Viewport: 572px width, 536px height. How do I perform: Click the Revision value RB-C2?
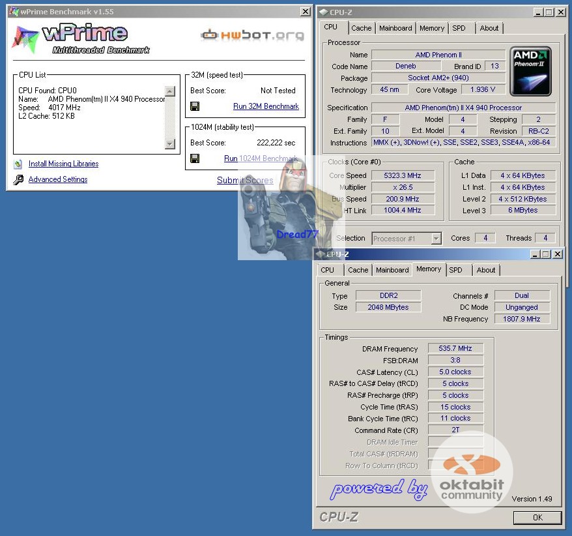[x=538, y=131]
